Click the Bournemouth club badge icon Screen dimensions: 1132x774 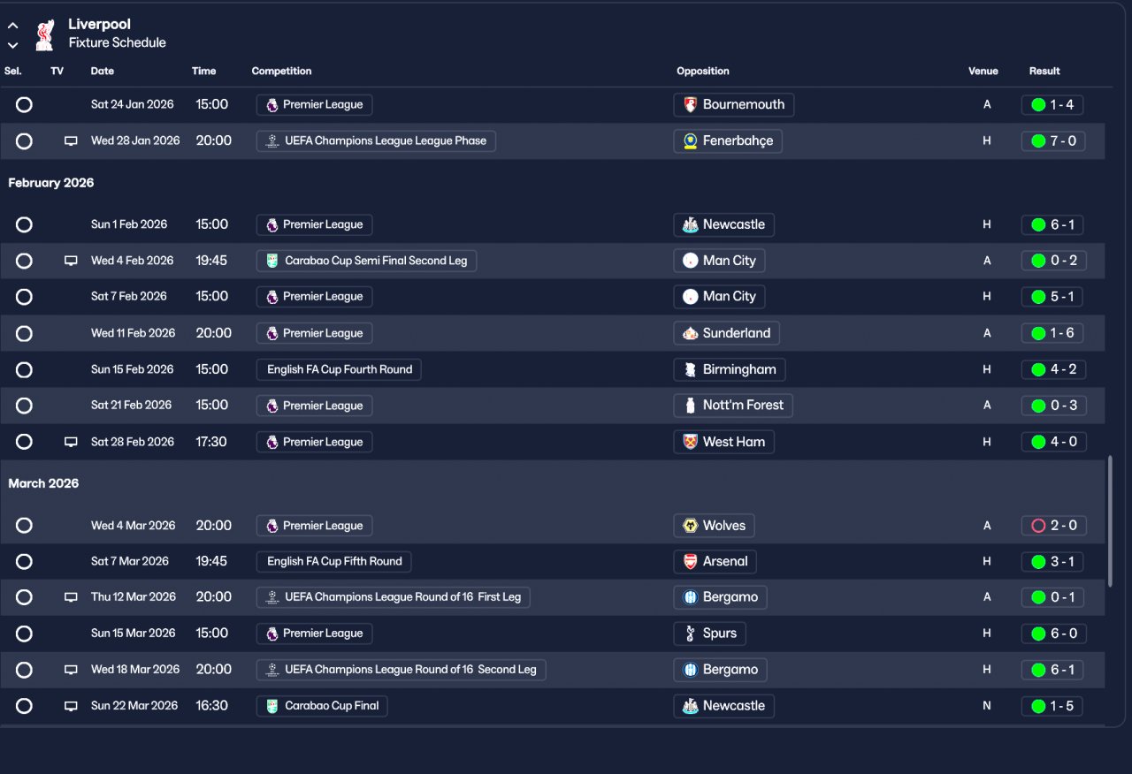point(690,104)
